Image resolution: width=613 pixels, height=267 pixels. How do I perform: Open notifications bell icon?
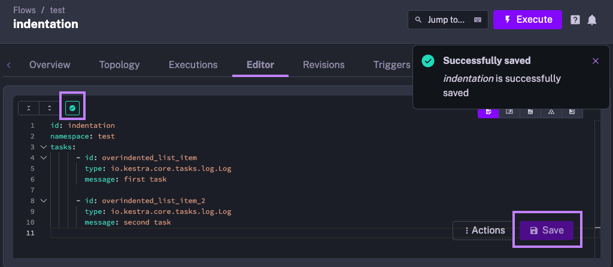point(592,20)
